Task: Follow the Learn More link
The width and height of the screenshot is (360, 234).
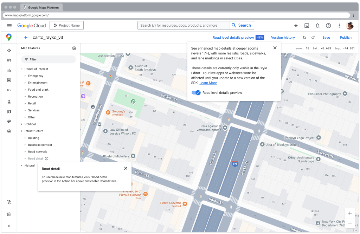Action: coord(208,83)
